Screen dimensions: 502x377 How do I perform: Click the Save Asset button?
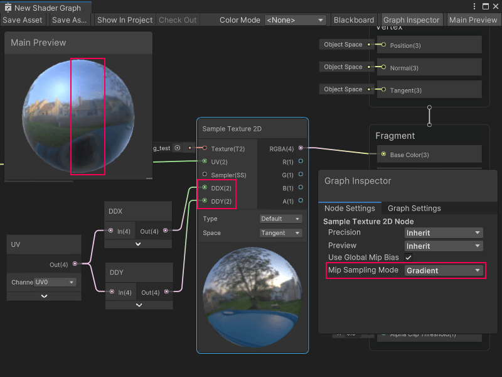[23, 19]
